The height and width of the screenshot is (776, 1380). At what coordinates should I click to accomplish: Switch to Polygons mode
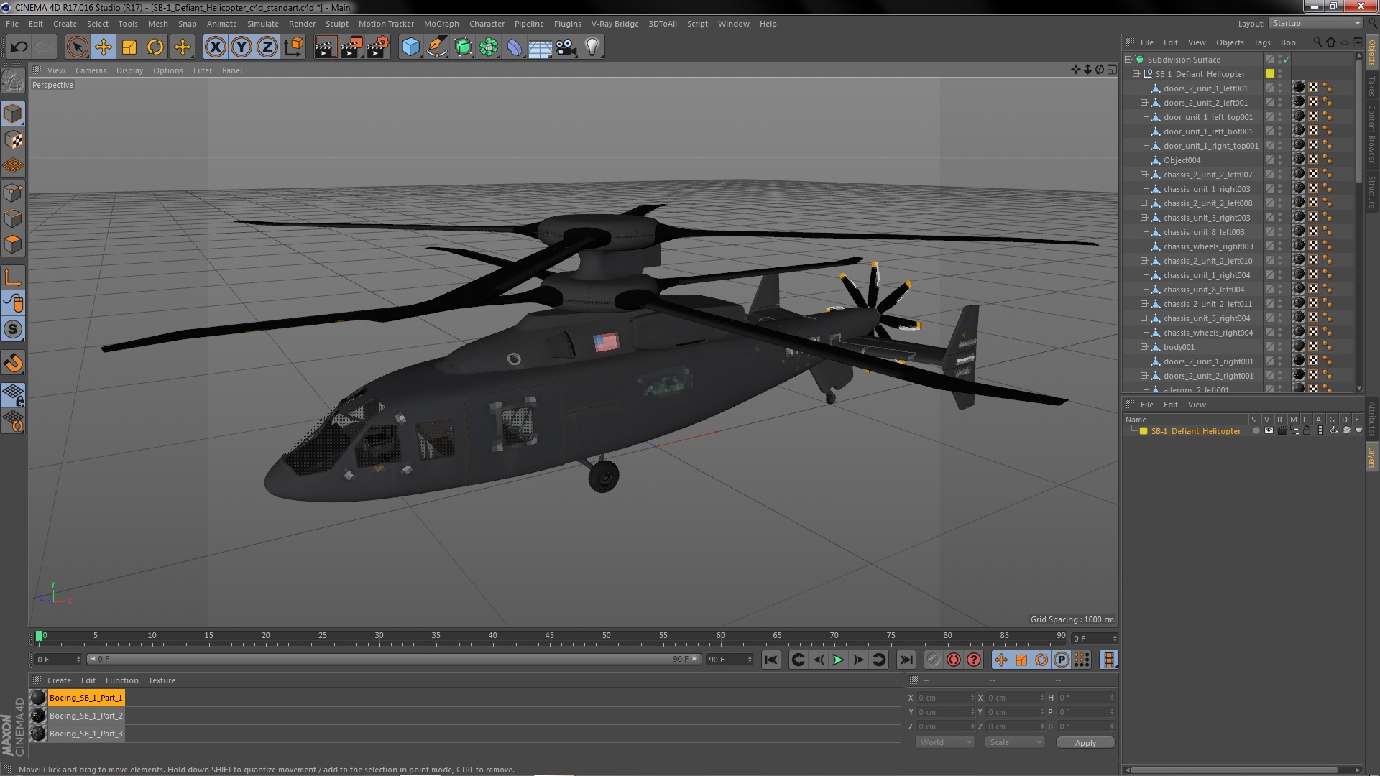pyautogui.click(x=13, y=244)
